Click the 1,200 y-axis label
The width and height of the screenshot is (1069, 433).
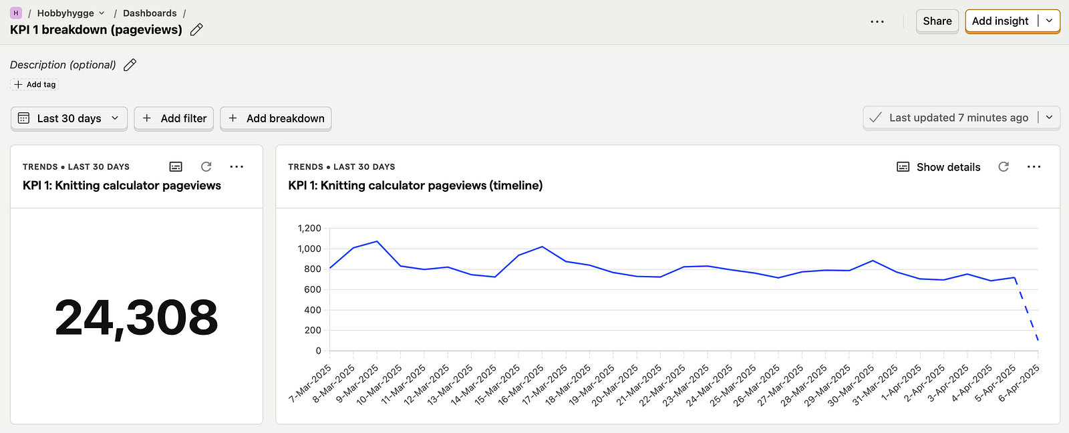coord(309,229)
